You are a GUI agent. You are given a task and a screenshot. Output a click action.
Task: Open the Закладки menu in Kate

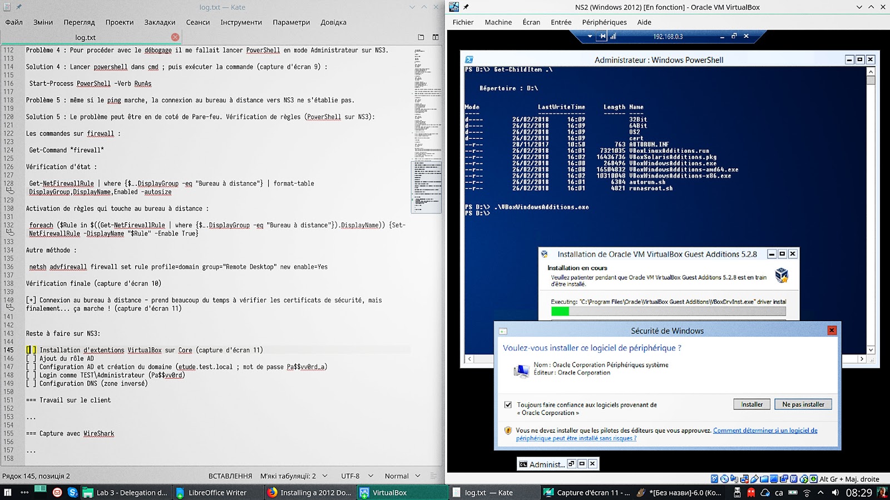(160, 22)
